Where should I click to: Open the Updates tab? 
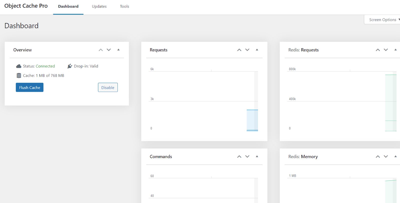(x=99, y=6)
